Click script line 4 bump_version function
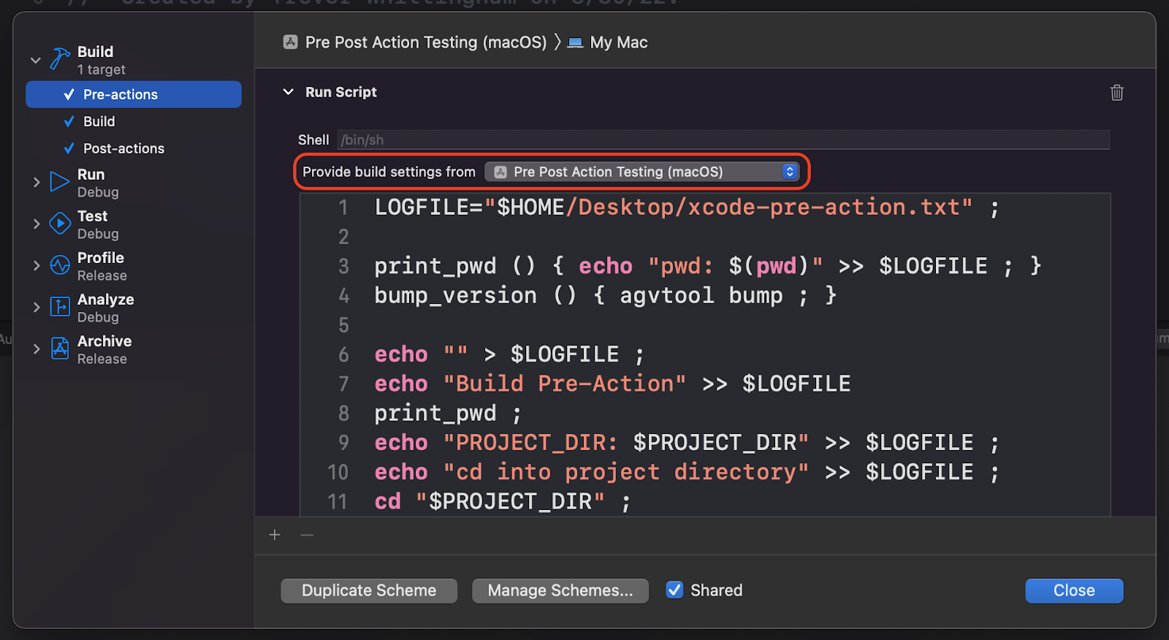The width and height of the screenshot is (1169, 640). pyautogui.click(x=606, y=295)
